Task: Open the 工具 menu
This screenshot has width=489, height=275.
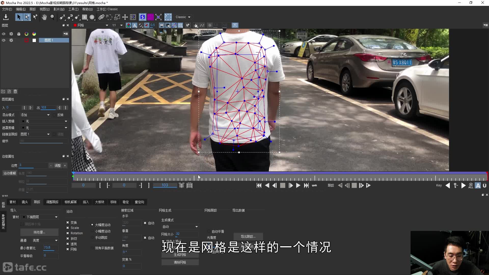Action: tap(73, 9)
